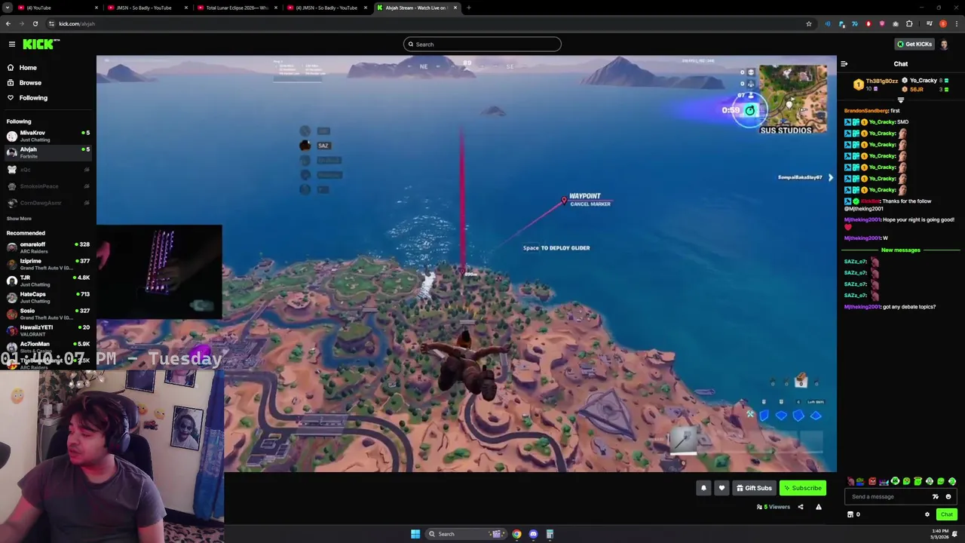This screenshot has height=543, width=965.
Task: Click New messages divider in chat
Action: pyautogui.click(x=901, y=250)
